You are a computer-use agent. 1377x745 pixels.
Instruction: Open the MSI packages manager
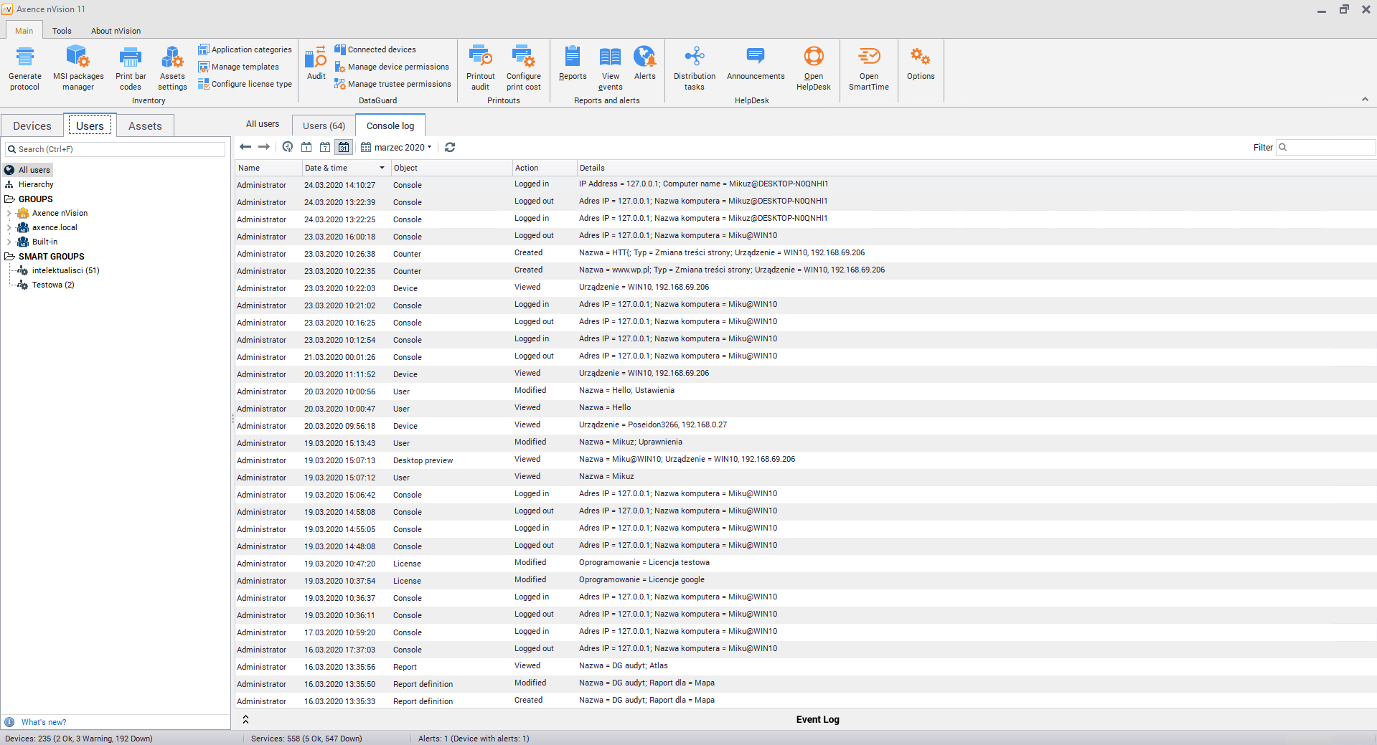[x=77, y=67]
